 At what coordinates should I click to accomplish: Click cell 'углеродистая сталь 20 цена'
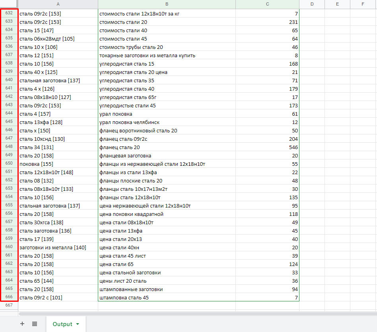(x=167, y=72)
